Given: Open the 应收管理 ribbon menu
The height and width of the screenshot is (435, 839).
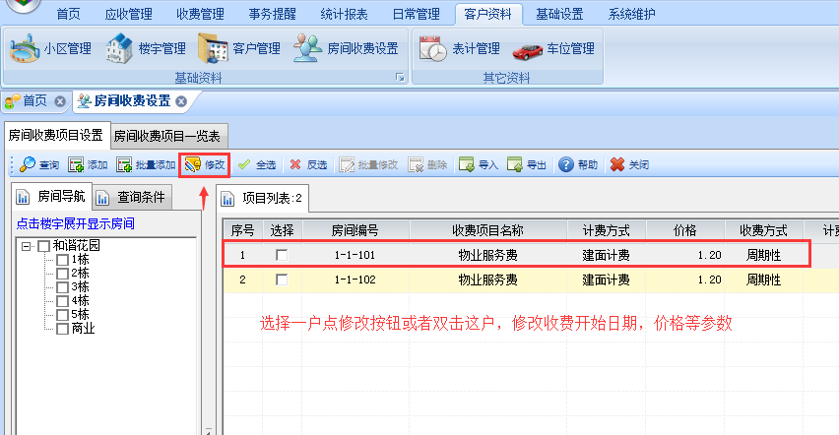Looking at the screenshot, I should [x=128, y=14].
